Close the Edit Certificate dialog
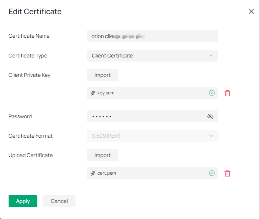Image resolution: width=260 pixels, height=219 pixels. [x=251, y=11]
